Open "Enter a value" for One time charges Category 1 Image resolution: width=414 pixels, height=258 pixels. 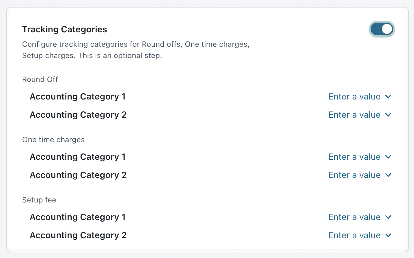coord(354,157)
